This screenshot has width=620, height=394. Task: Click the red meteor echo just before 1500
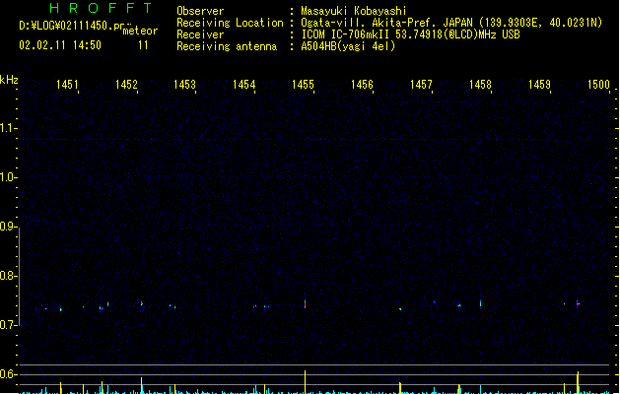[x=578, y=303]
